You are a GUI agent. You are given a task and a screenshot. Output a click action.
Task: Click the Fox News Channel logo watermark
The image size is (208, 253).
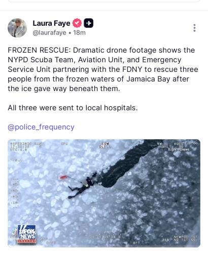click(27, 234)
